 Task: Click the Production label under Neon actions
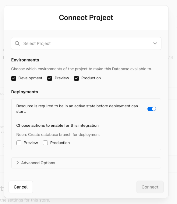point(60,143)
